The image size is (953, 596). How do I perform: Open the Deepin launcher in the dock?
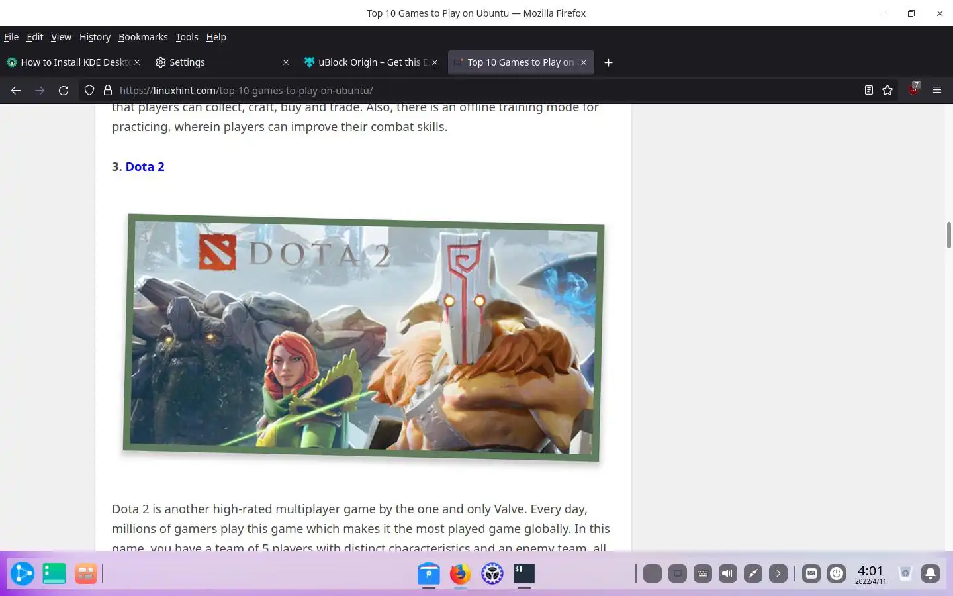[x=23, y=573]
